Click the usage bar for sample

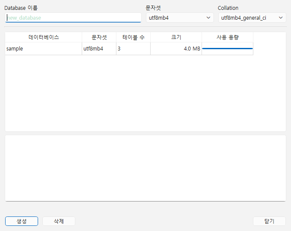(227, 49)
